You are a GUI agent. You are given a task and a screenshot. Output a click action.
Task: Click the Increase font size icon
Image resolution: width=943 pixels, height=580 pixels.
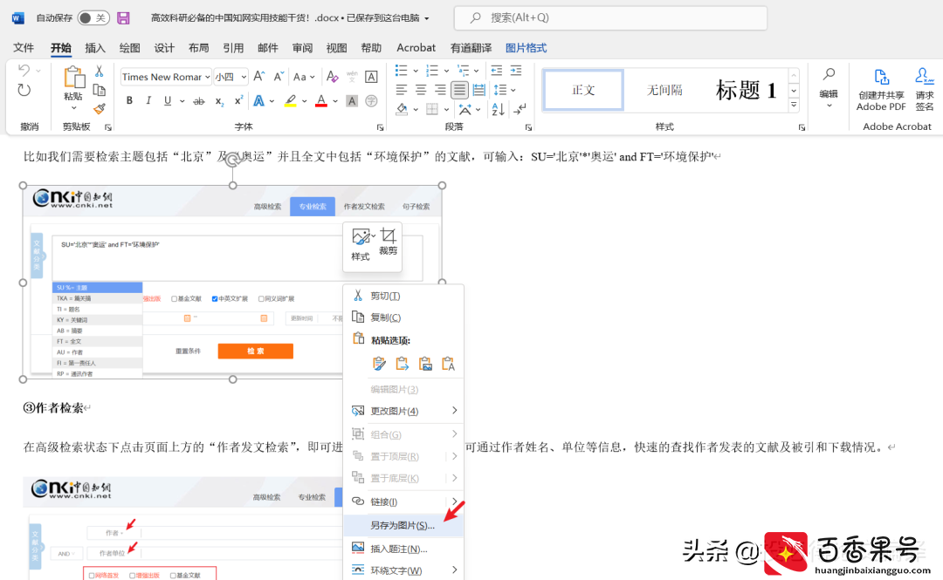[x=259, y=77]
